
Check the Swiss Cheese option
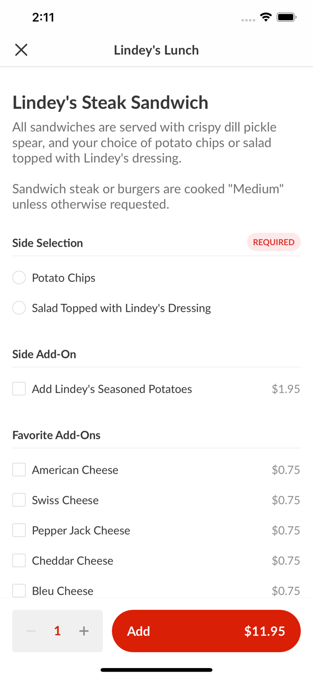tap(19, 500)
